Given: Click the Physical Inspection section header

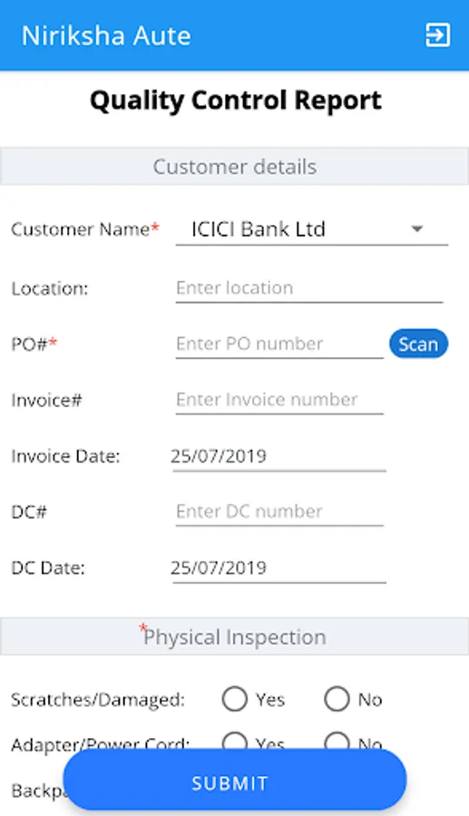Looking at the screenshot, I should tap(234, 636).
